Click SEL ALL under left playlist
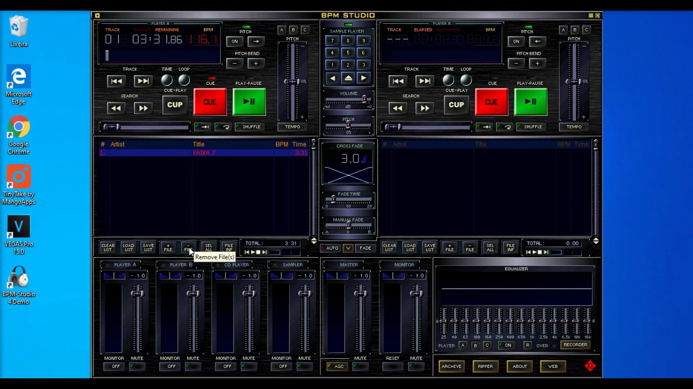Screen dimensions: 693x389 click(208, 247)
